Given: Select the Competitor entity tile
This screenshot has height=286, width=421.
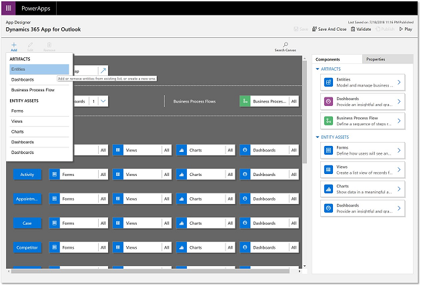Looking at the screenshot, I should 27,247.
